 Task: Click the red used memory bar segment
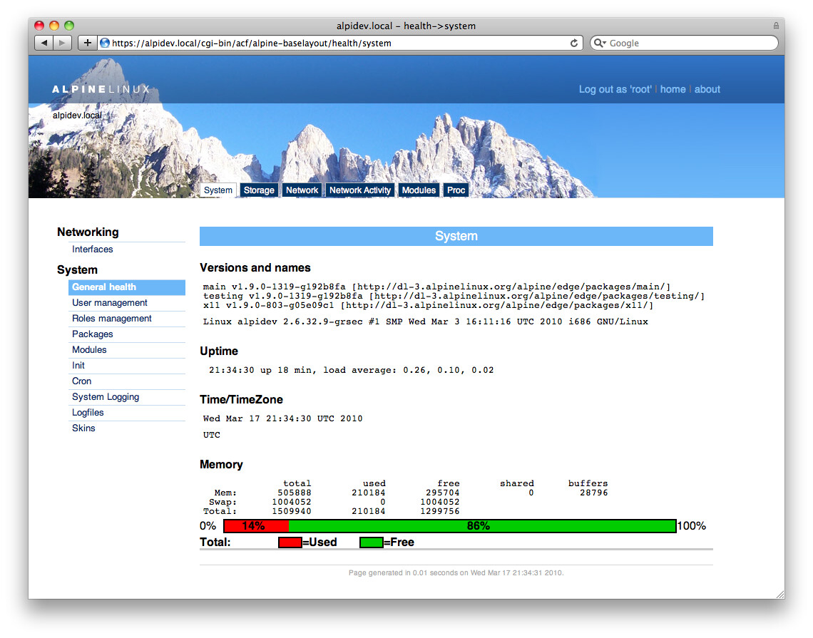256,526
